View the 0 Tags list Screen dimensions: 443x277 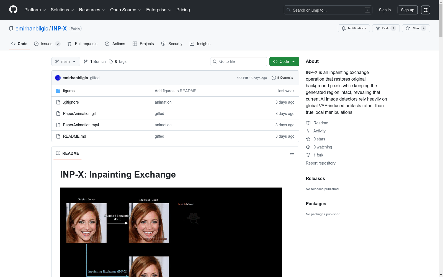[118, 61]
